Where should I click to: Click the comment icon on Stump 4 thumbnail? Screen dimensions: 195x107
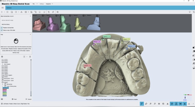[97, 16]
